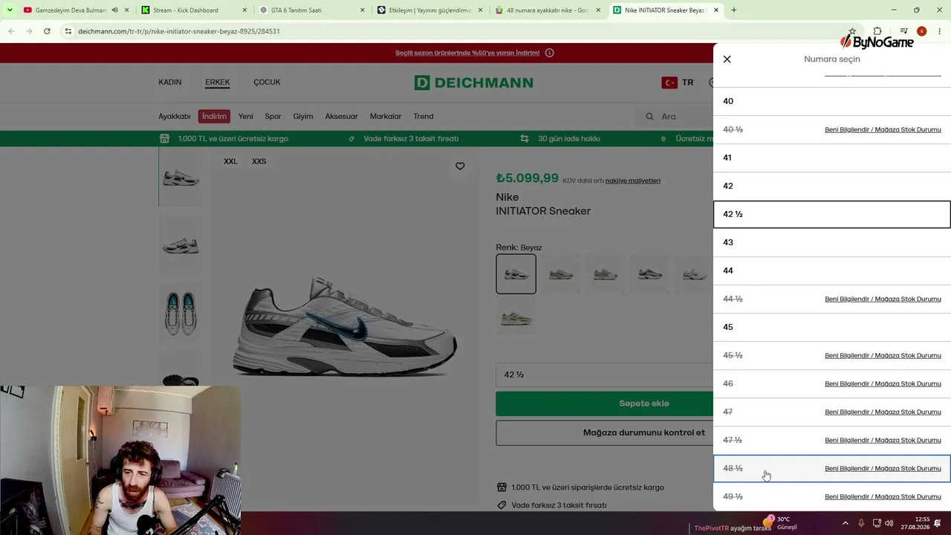Open the Chrome three-dot menu
Screen dimensions: 951x535
pos(940,31)
